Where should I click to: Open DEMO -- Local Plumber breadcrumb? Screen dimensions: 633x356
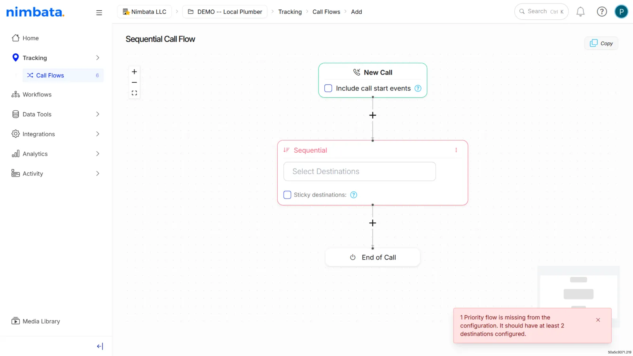pos(225,12)
